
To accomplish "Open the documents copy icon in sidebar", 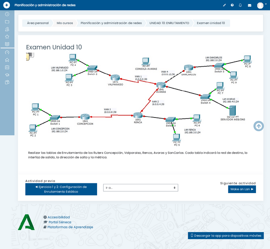I will (7, 82).
